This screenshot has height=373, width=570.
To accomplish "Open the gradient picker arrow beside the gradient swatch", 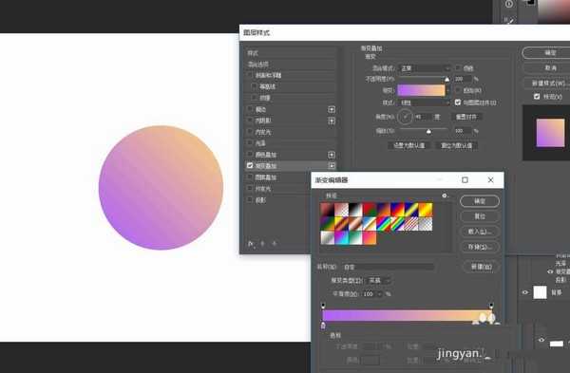I will tap(448, 90).
